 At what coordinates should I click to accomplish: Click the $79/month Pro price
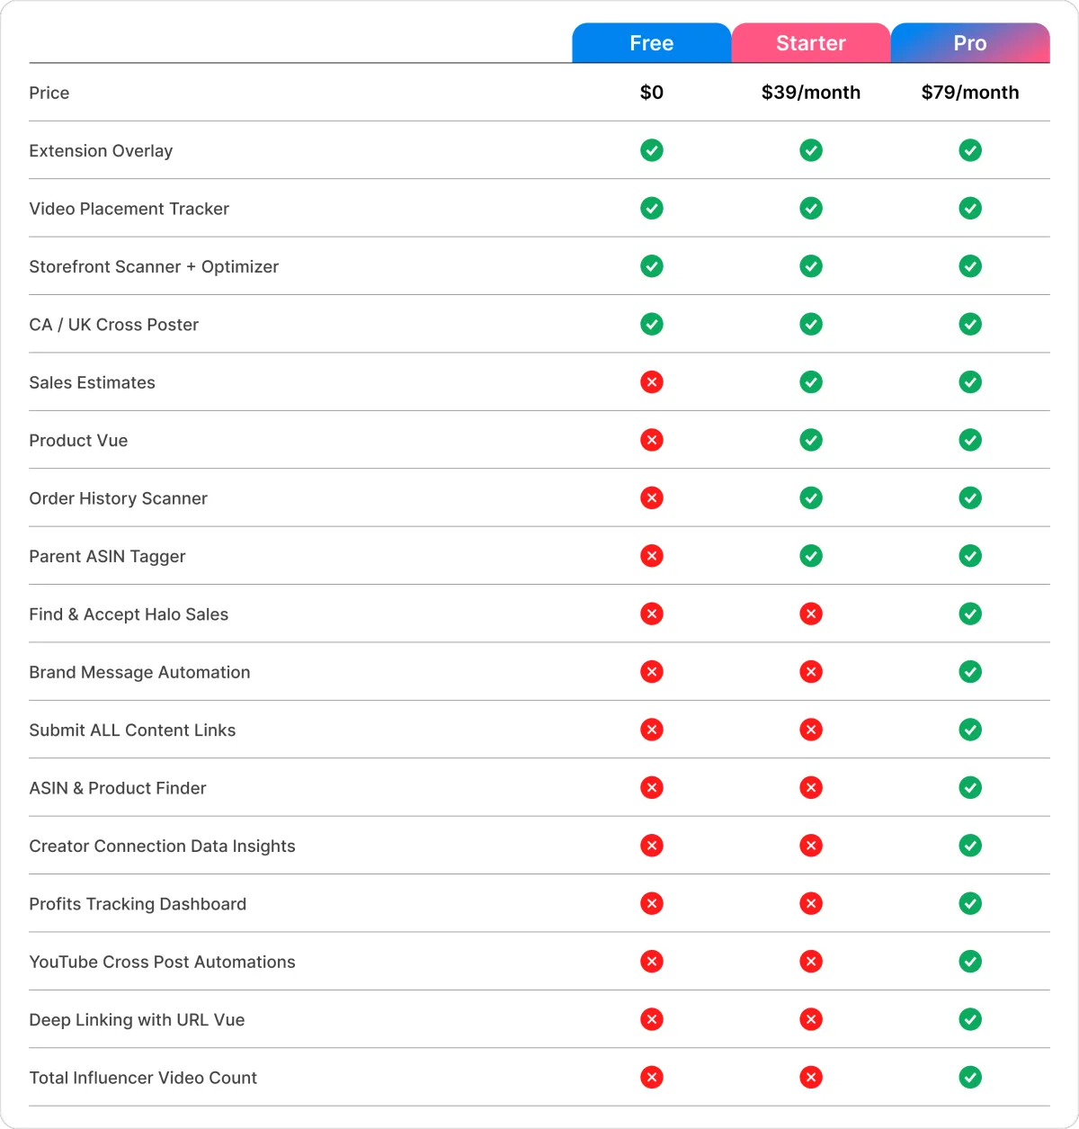[x=969, y=93]
